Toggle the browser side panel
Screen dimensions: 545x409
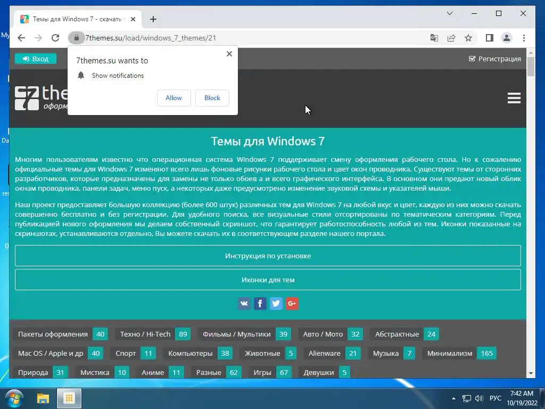point(490,38)
